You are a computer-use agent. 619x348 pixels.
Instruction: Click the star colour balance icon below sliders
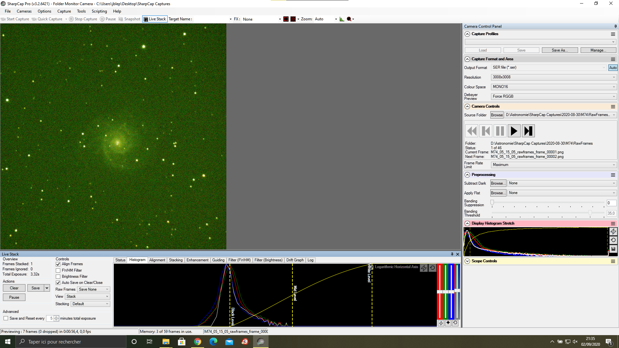pyautogui.click(x=448, y=323)
